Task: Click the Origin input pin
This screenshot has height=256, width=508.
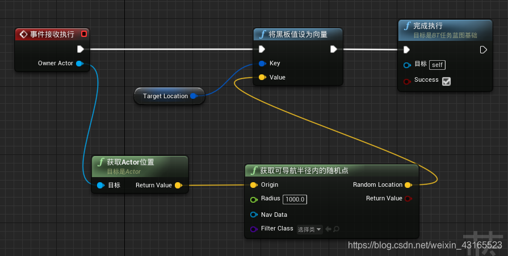Action: pyautogui.click(x=254, y=184)
